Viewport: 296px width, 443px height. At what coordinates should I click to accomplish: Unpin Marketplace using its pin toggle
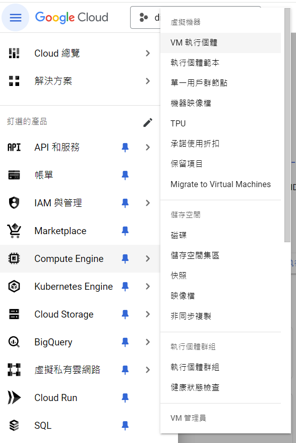125,231
